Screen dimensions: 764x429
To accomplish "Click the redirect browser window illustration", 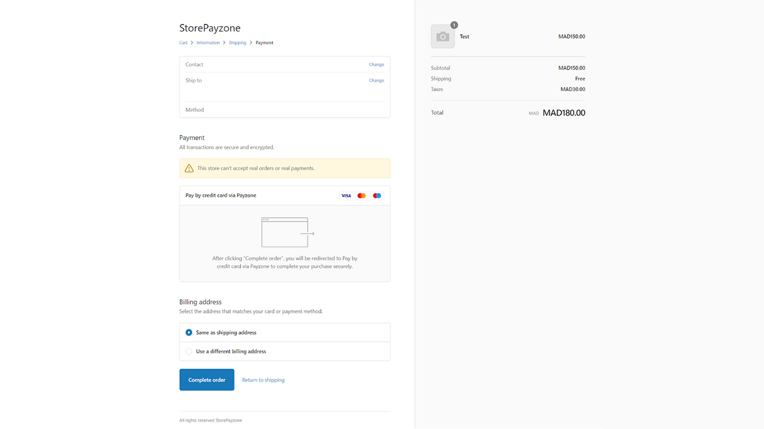I will coord(288,232).
